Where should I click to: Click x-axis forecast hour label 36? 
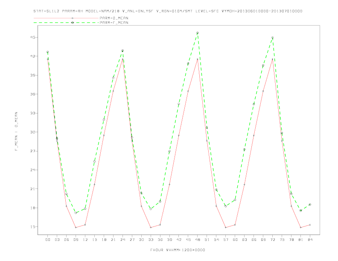pyautogui.click(x=160, y=240)
